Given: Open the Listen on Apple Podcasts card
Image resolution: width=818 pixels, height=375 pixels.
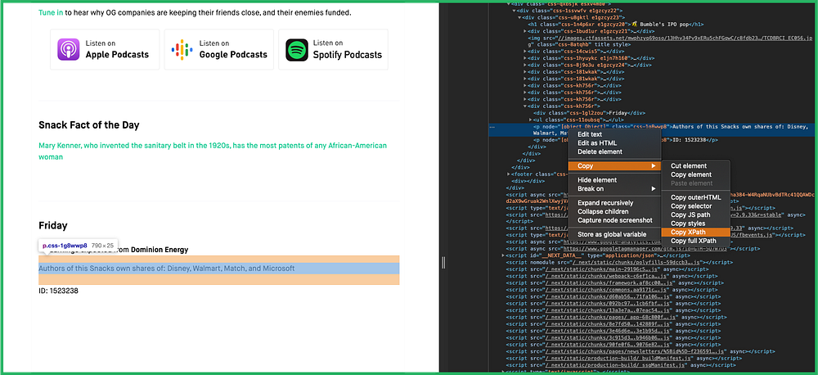Looking at the screenshot, I should pos(105,50).
